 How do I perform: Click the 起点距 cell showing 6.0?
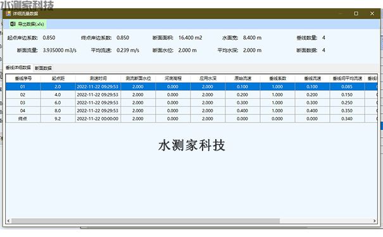[x=58, y=102]
